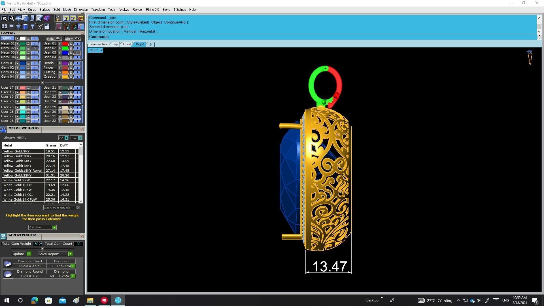Click the wireframe cube box icon
The image size is (544, 306).
pos(18,27)
